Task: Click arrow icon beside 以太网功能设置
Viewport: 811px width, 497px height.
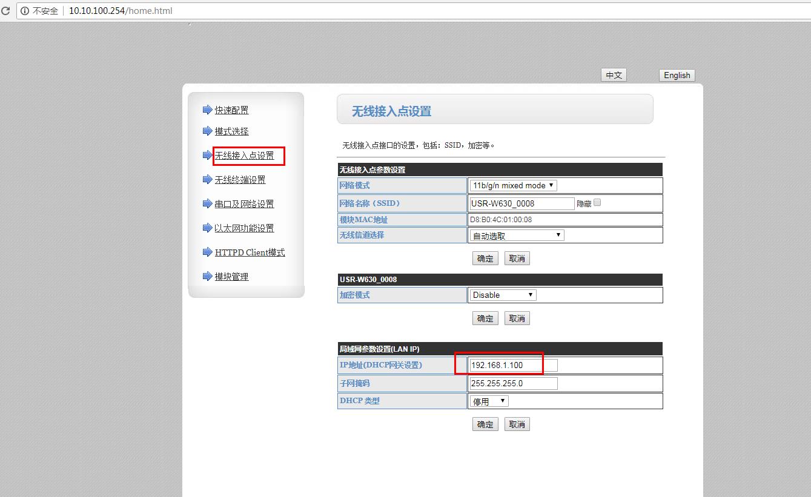Action: click(x=207, y=228)
